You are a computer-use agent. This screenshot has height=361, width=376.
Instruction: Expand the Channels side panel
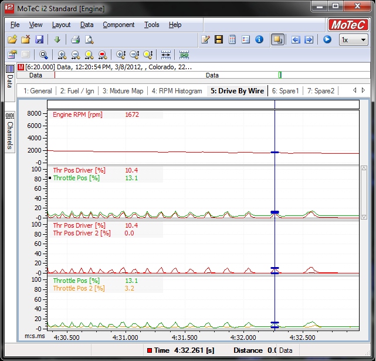[x=10, y=131]
